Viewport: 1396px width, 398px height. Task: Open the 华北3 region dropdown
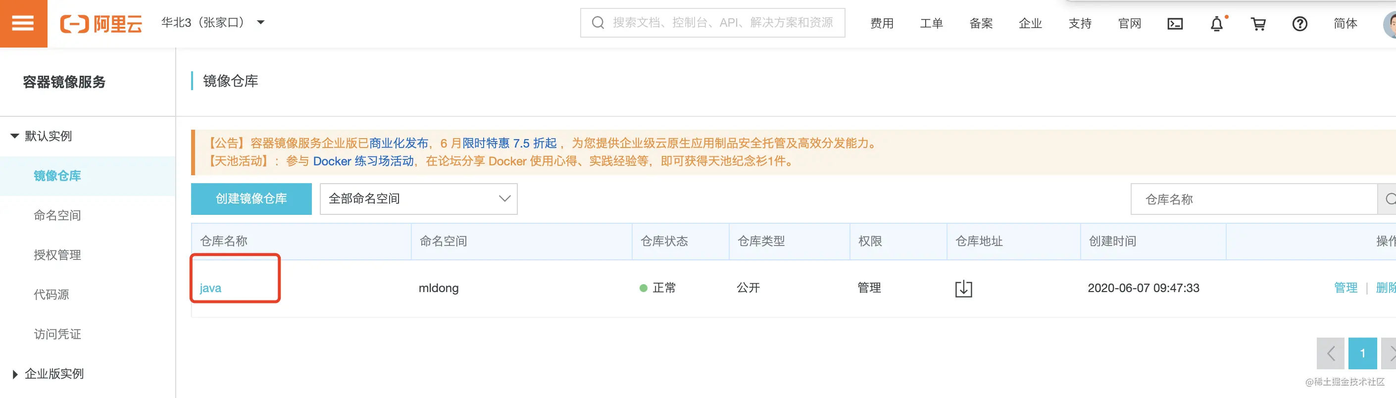pyautogui.click(x=213, y=23)
